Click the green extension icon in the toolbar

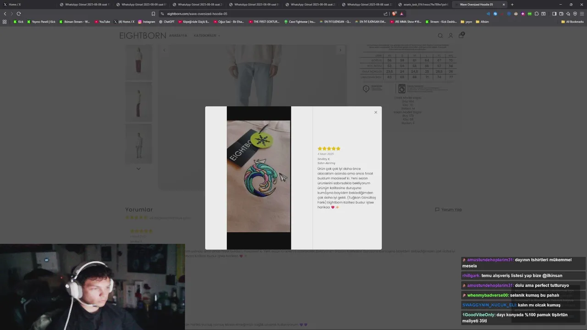[530, 14]
